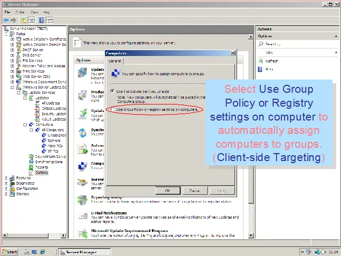Select Reports in the tree

42,167
